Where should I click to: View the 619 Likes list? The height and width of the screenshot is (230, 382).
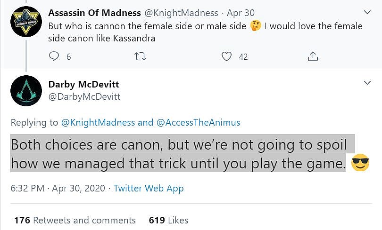(168, 220)
